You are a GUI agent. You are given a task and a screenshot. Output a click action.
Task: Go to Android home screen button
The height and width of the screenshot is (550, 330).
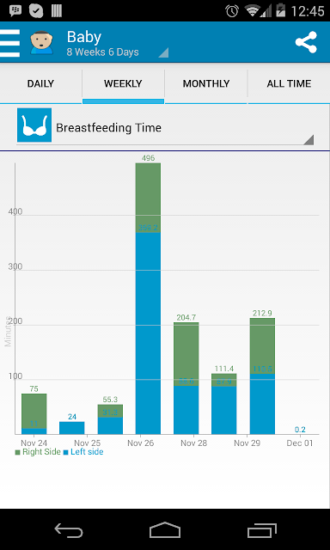[165, 529]
